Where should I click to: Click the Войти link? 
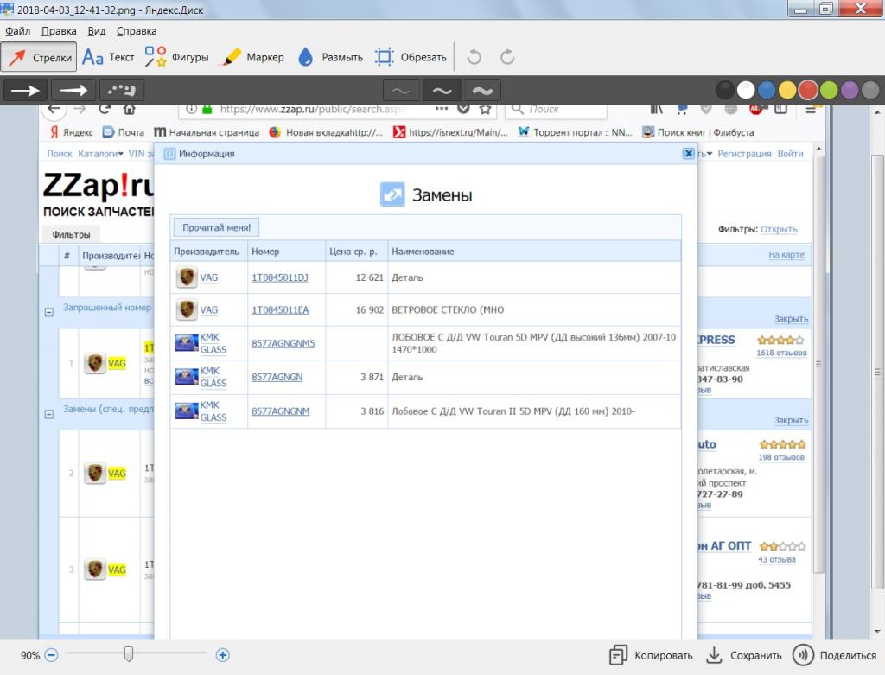(x=790, y=154)
